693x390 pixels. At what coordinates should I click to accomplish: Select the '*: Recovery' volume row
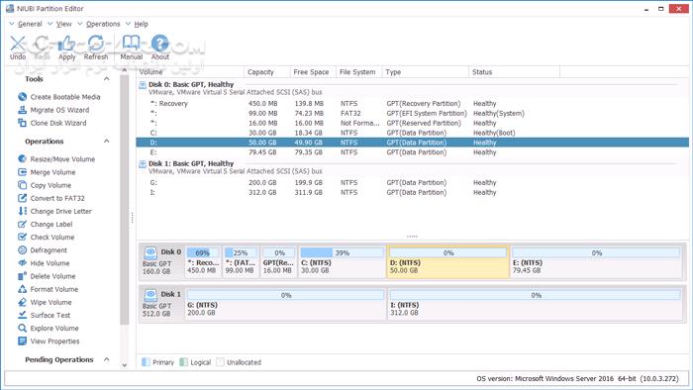[x=413, y=103]
